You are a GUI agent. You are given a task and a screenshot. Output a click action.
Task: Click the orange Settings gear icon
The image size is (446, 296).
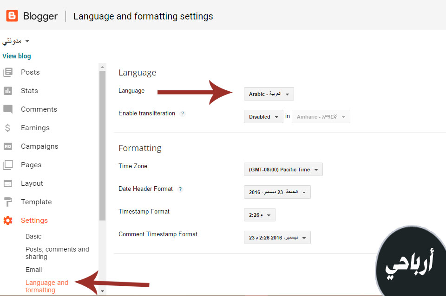pos(8,220)
